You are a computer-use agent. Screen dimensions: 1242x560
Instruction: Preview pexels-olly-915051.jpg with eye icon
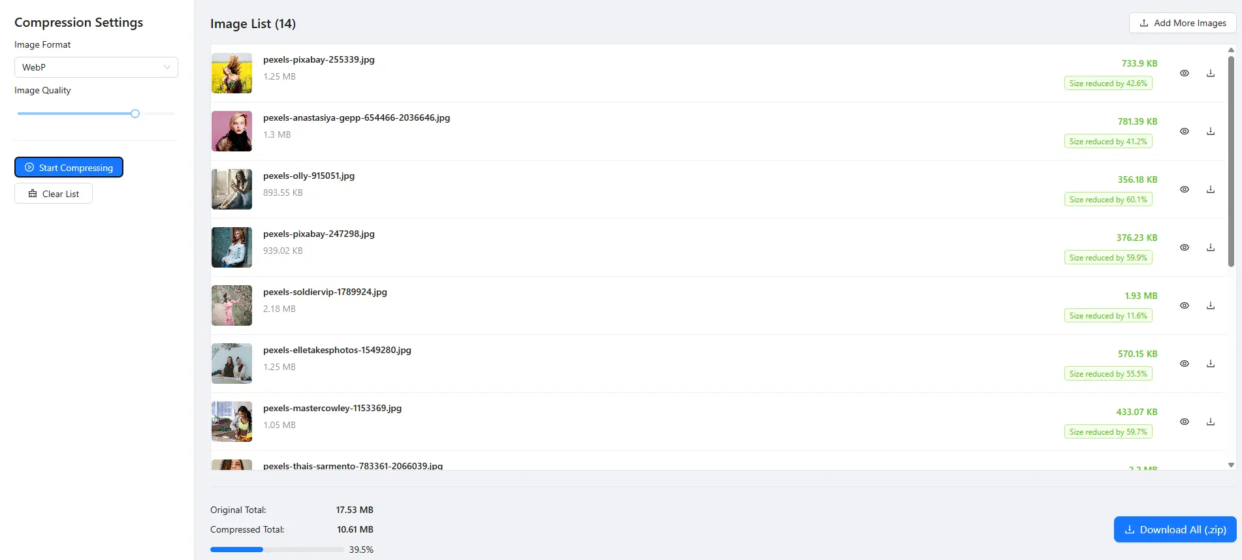[1184, 189]
